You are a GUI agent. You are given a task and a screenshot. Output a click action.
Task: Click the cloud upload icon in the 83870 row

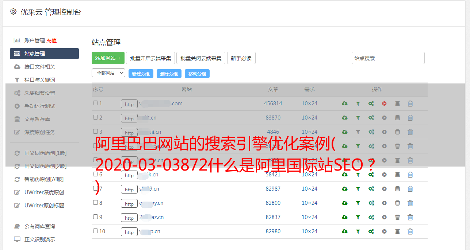click(345, 118)
